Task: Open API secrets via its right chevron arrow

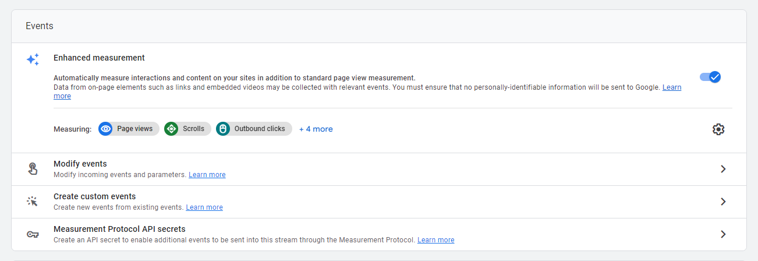Action: (723, 234)
